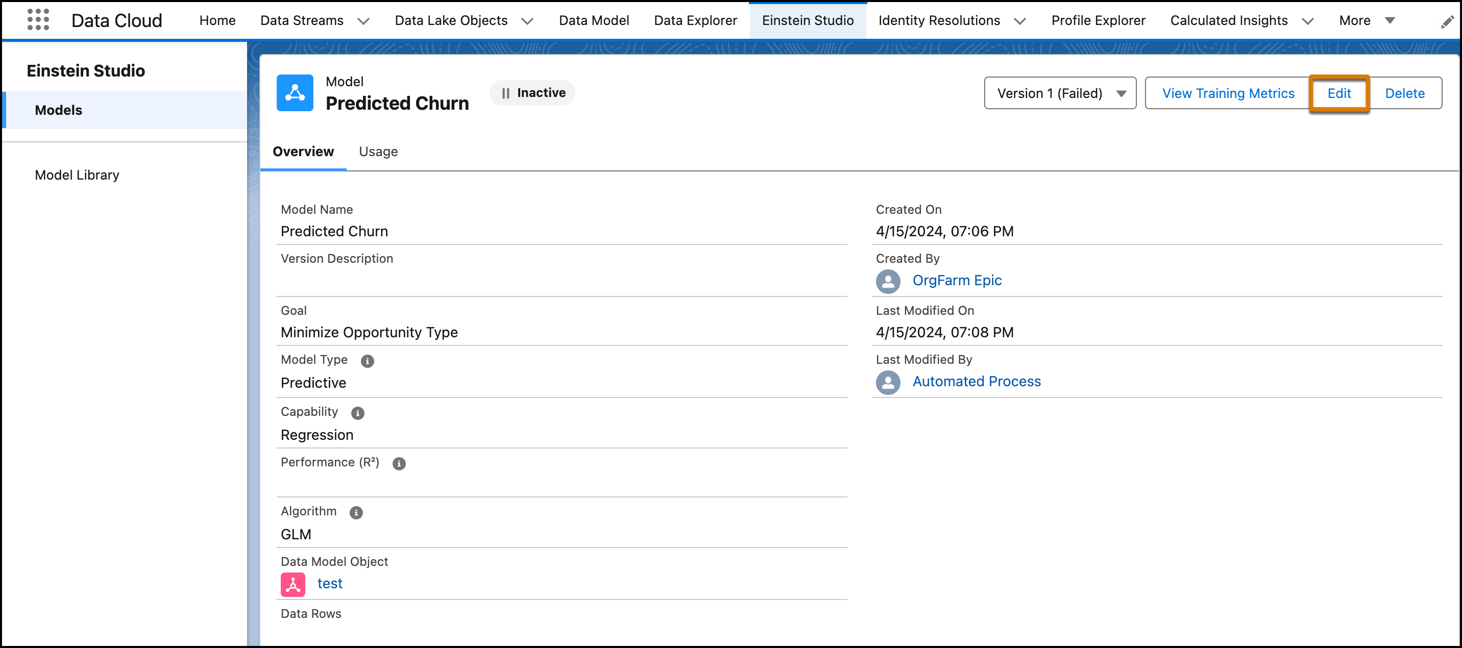
Task: Select the Overview tab
Action: (x=303, y=152)
